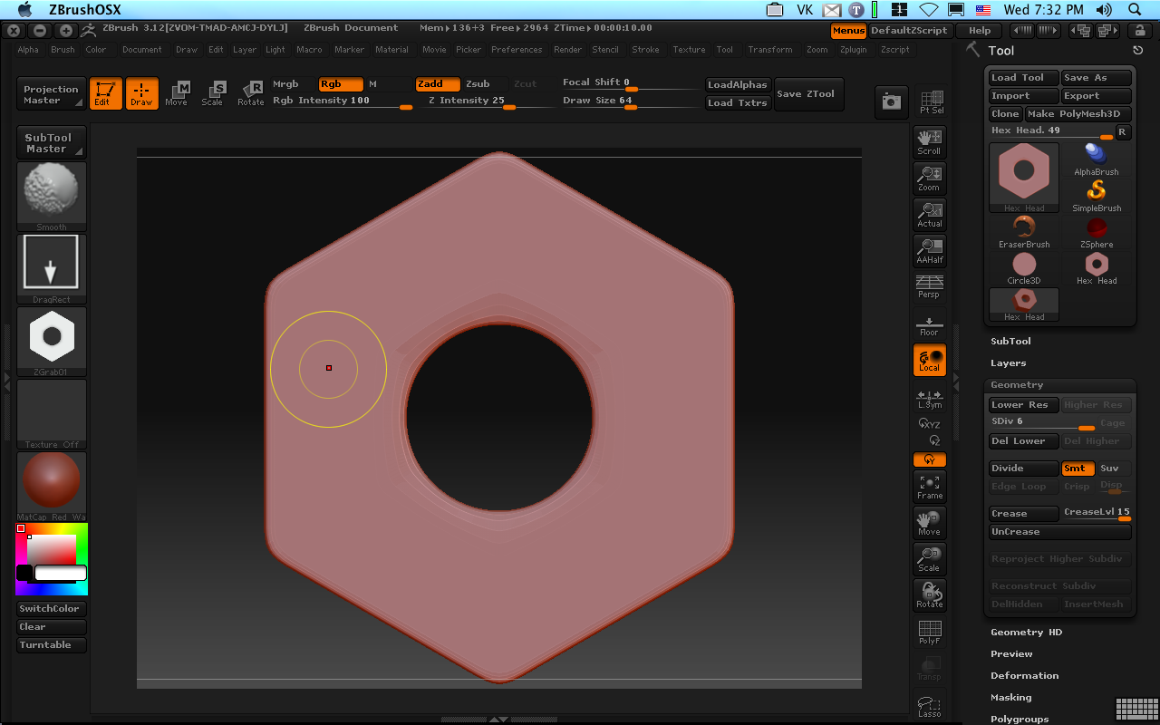Expand the Deformation section
Image resolution: width=1160 pixels, height=725 pixels.
pos(1024,676)
